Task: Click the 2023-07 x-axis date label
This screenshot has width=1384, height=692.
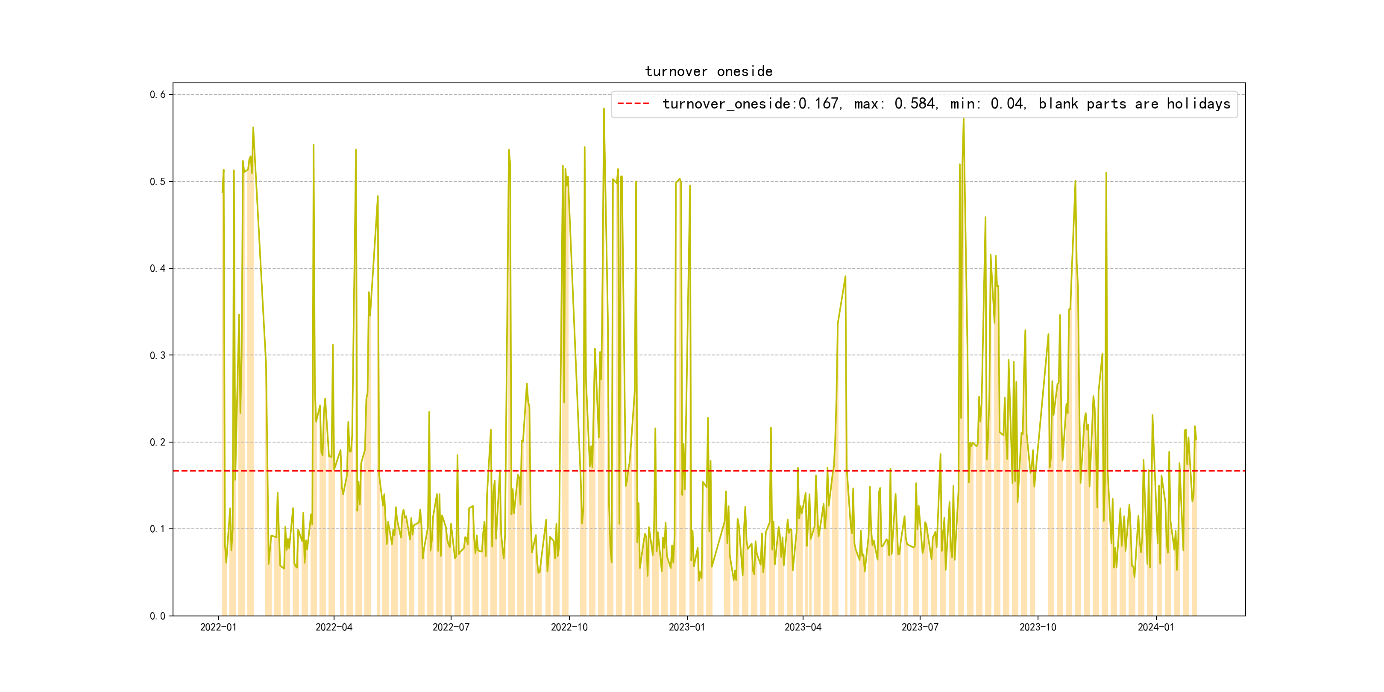Action: click(x=920, y=627)
